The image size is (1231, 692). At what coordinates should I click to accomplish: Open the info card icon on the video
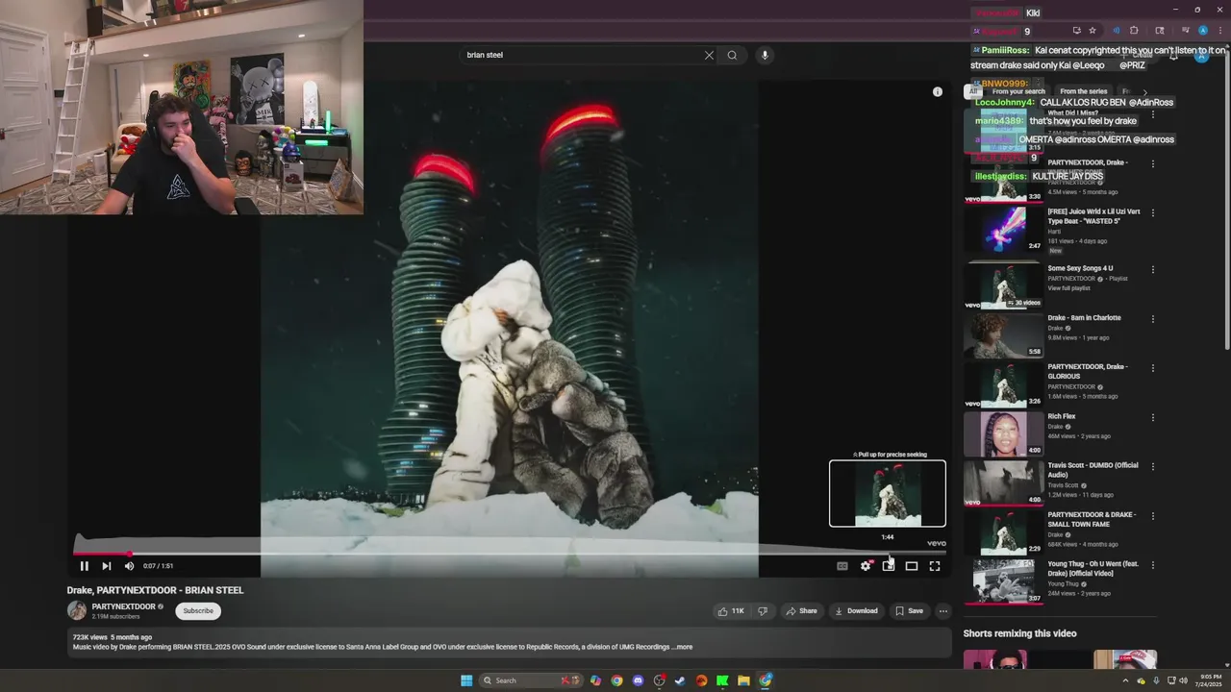938,91
